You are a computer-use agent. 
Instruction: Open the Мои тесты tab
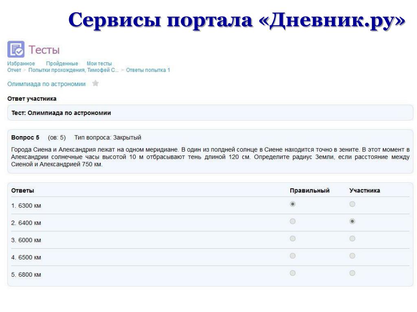pos(99,64)
